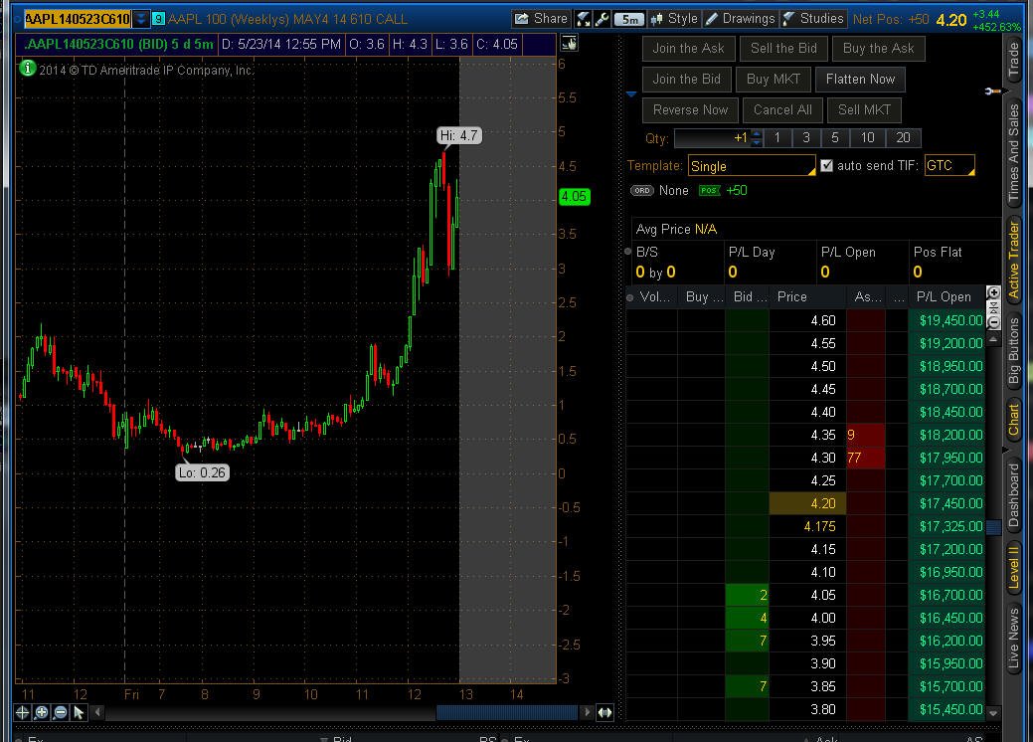Viewport: 1033px width, 742px height.
Task: Click Sell the Bid button
Action: point(783,48)
